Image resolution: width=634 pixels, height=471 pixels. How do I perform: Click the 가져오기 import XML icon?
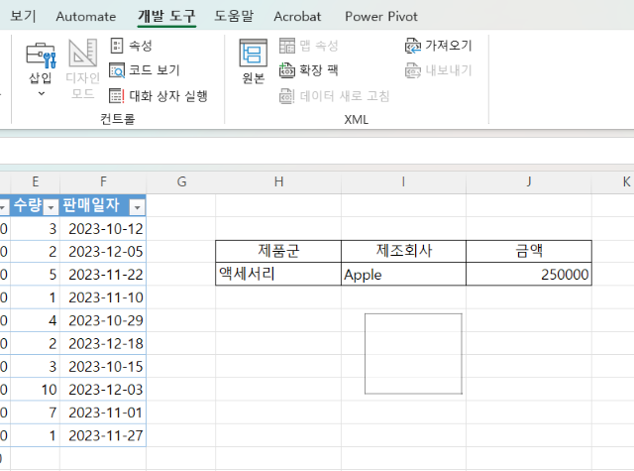pyautogui.click(x=413, y=46)
